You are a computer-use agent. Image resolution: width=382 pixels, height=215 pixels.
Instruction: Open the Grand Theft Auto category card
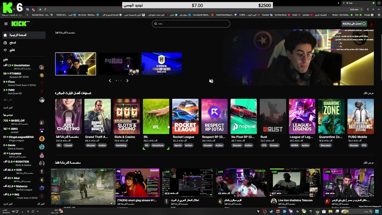[98, 116]
